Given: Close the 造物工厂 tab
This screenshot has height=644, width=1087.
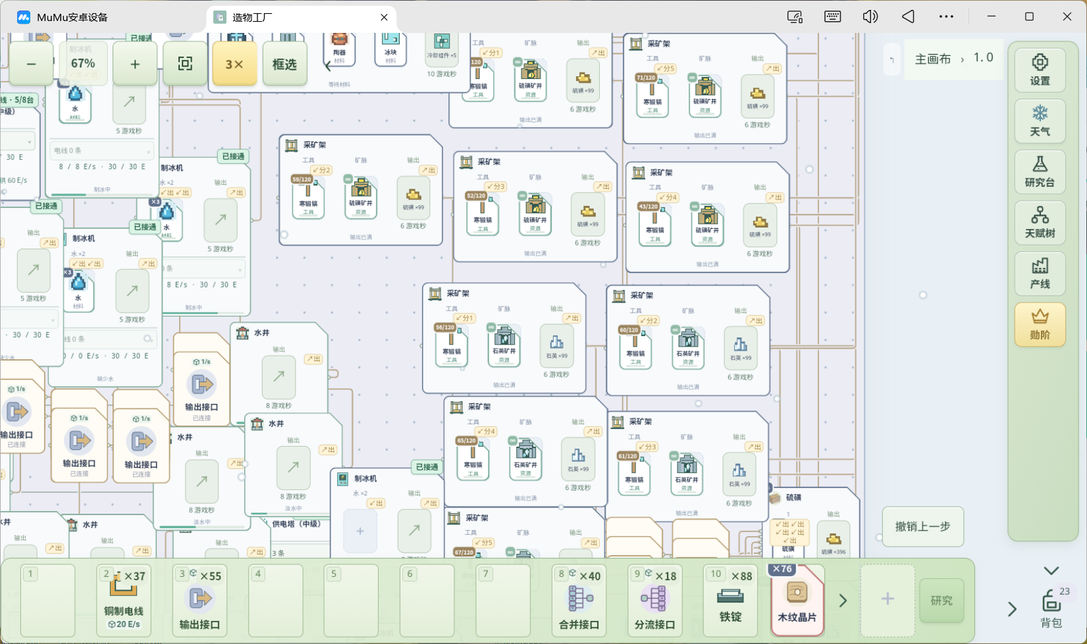Looking at the screenshot, I should pos(384,17).
